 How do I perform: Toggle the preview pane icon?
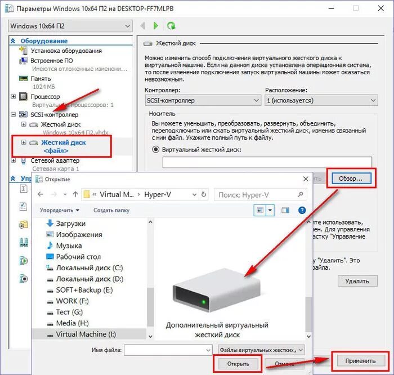tap(285, 210)
